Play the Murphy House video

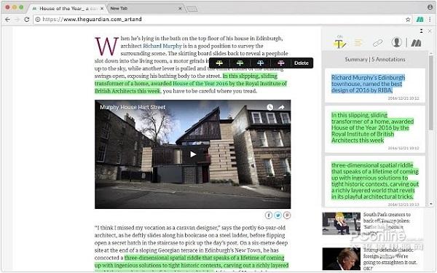pyautogui.click(x=193, y=154)
